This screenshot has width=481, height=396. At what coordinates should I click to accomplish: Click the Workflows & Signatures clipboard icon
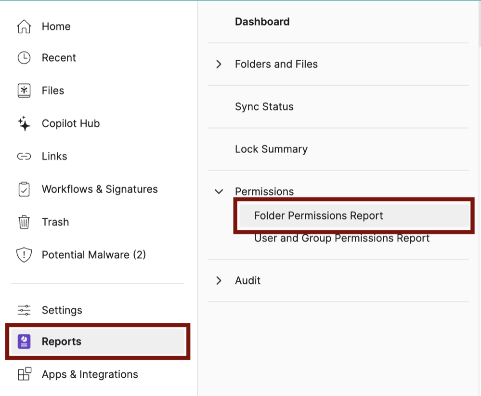[23, 189]
